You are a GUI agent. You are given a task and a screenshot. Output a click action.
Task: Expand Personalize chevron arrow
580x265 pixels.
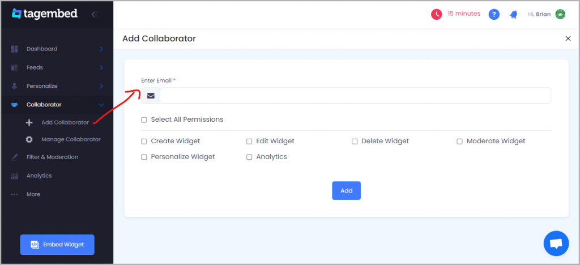pyautogui.click(x=101, y=86)
